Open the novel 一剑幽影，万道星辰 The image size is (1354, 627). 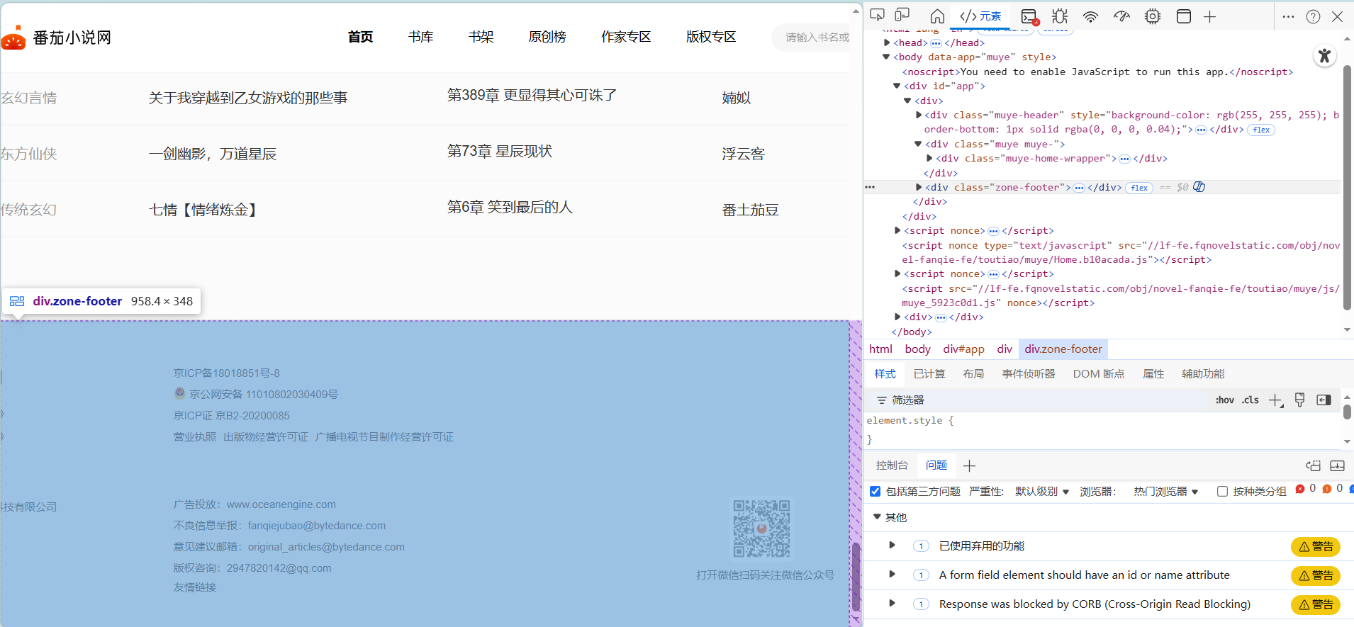[213, 154]
